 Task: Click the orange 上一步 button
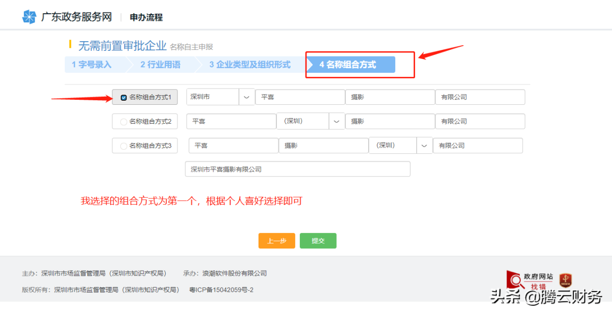(276, 241)
